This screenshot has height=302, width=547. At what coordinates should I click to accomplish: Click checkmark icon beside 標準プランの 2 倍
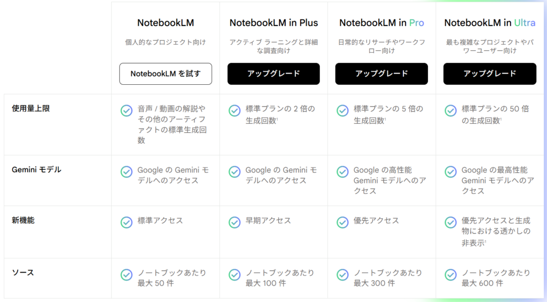[x=235, y=110]
